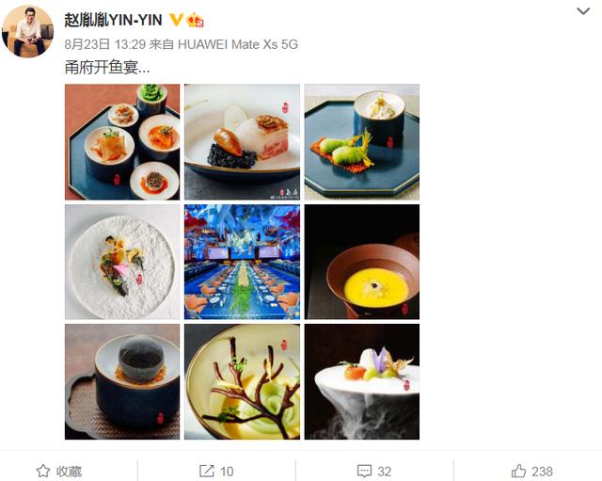Click the 收藏 favorite button label
This screenshot has height=481, width=602.
[69, 472]
